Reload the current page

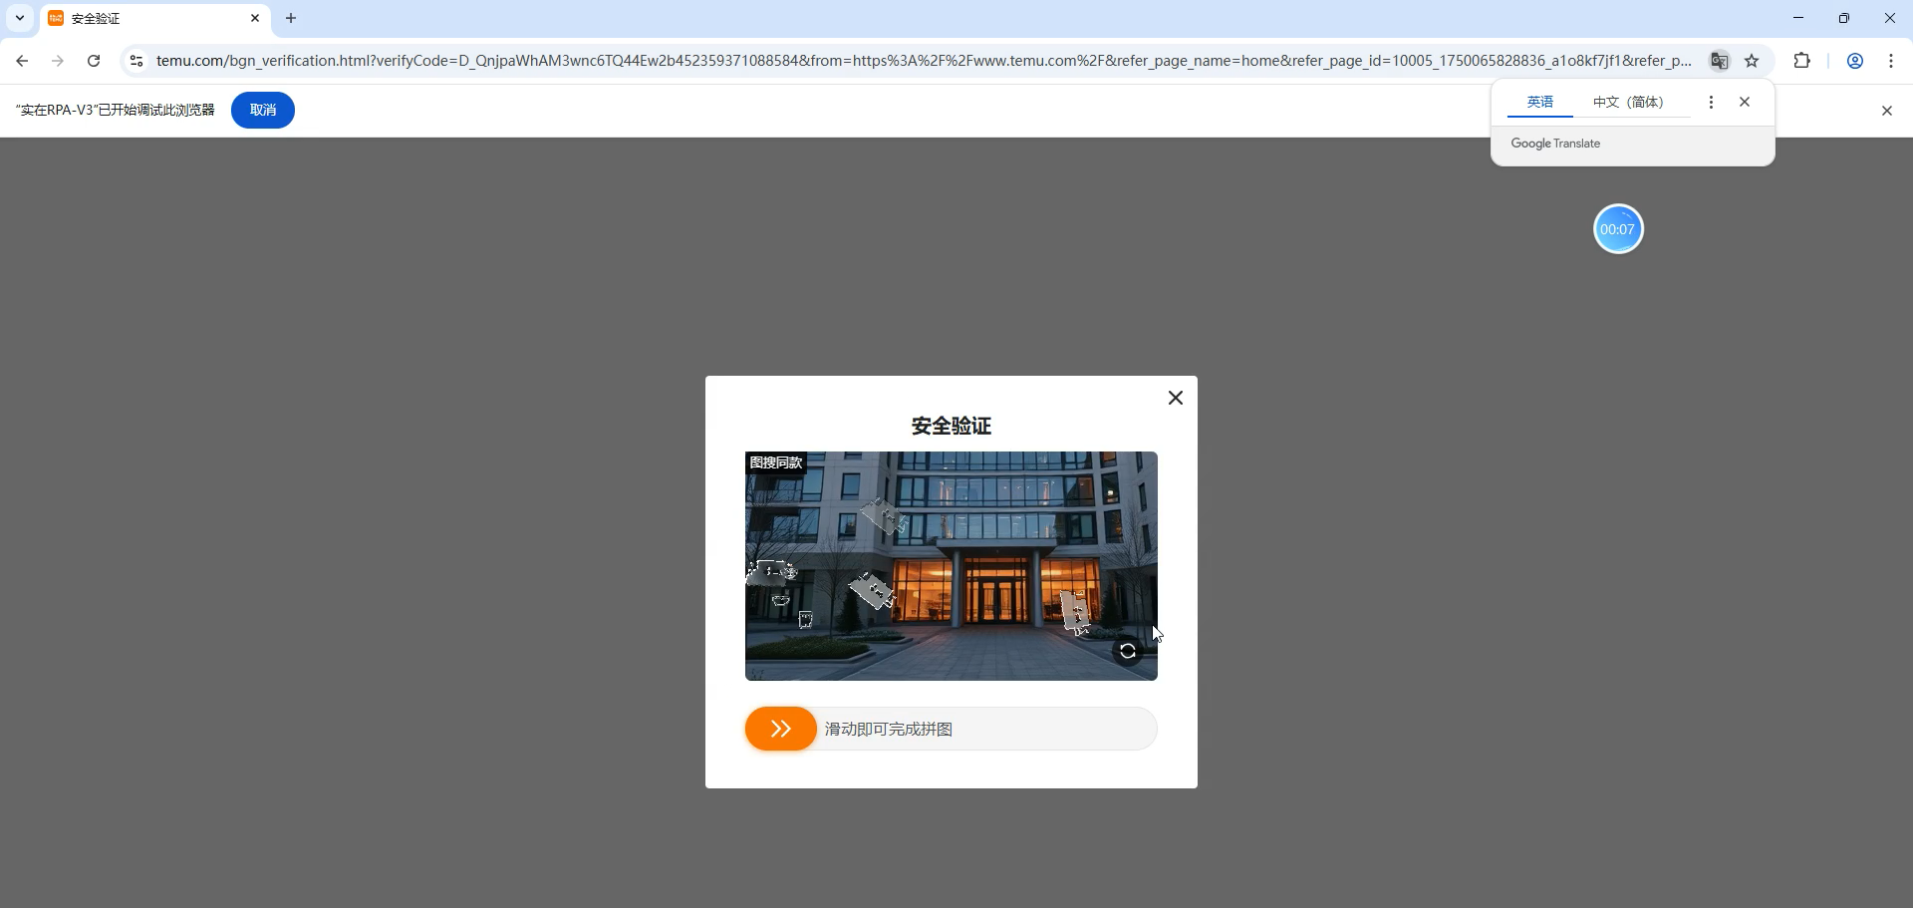pyautogui.click(x=94, y=61)
